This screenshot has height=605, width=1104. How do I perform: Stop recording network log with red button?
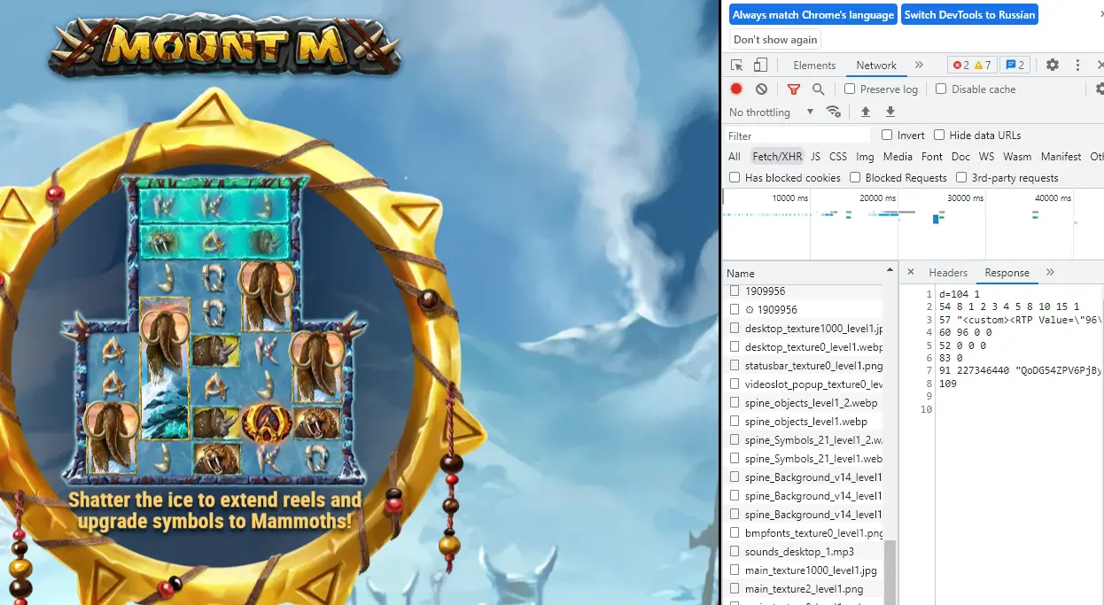click(x=736, y=89)
